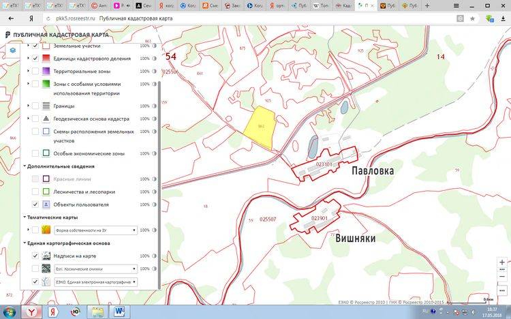Click the yellow highlighted parcel 862
The height and width of the screenshot is (319, 511).
pyautogui.click(x=260, y=128)
